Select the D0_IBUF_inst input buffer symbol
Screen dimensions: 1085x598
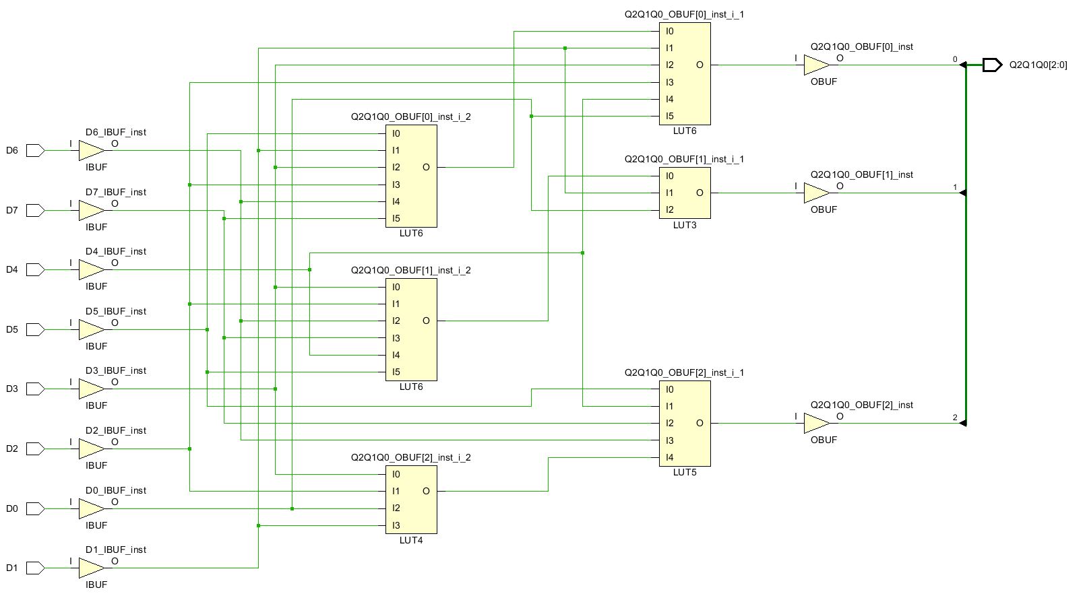[91, 508]
